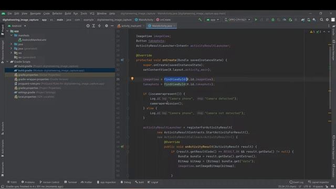Open the app run configuration dropdown
This screenshot has height=189, width=336.
(213, 20)
